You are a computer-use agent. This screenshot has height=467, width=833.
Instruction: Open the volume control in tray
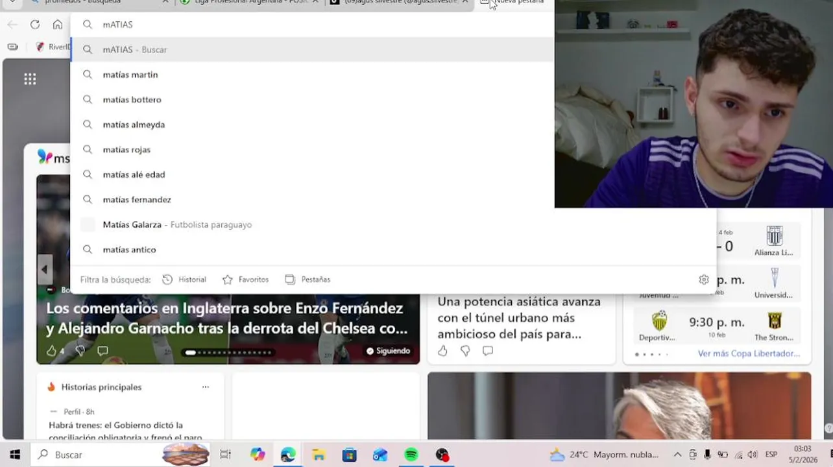[x=752, y=455]
